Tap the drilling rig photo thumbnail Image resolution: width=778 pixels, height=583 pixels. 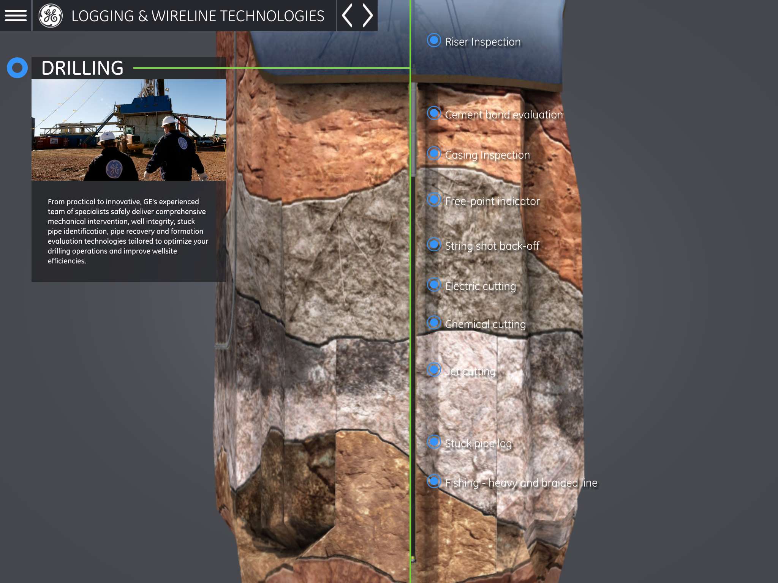129,130
